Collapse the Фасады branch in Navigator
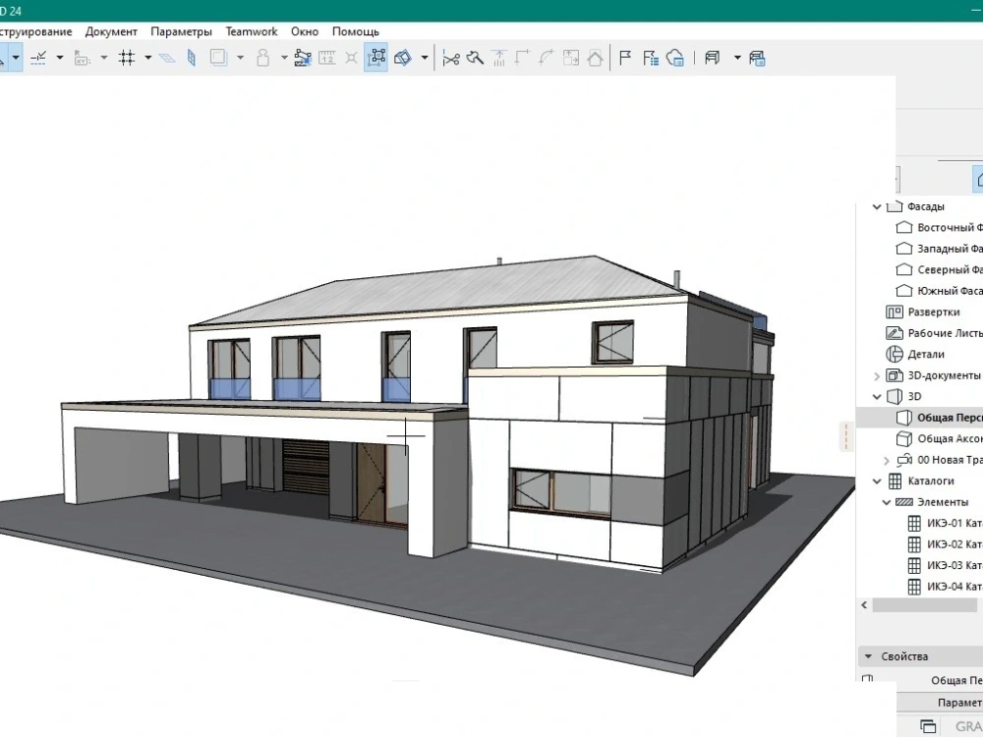 (875, 206)
